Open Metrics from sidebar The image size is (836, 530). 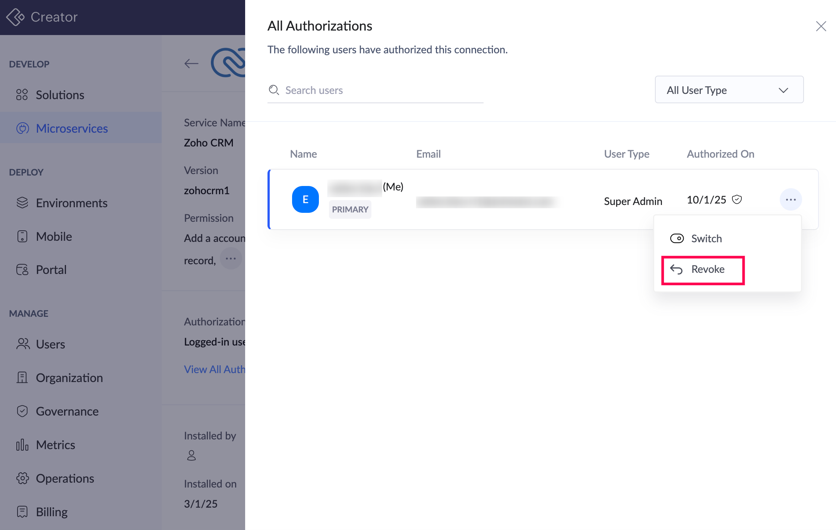(x=55, y=445)
